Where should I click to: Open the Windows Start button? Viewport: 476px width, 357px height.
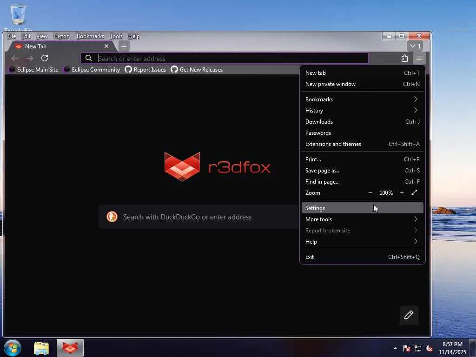pyautogui.click(x=13, y=348)
